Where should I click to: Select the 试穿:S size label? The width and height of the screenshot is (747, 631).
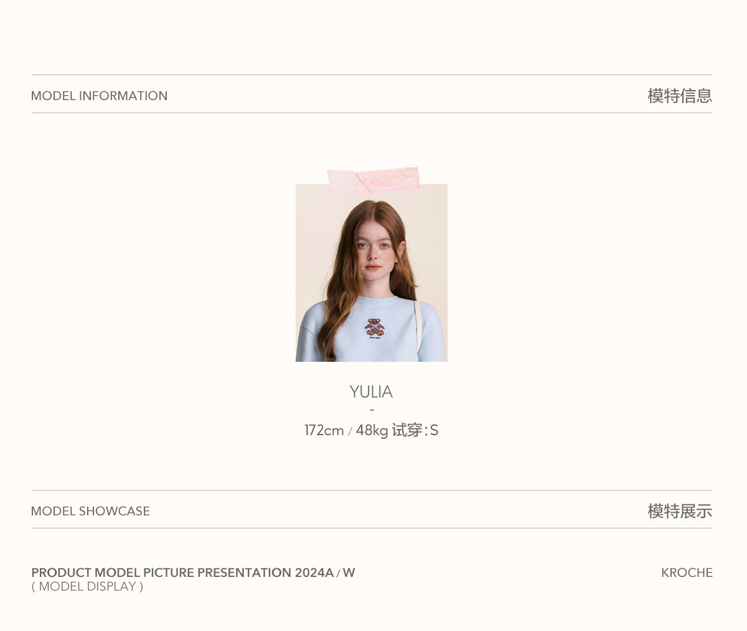pyautogui.click(x=415, y=430)
